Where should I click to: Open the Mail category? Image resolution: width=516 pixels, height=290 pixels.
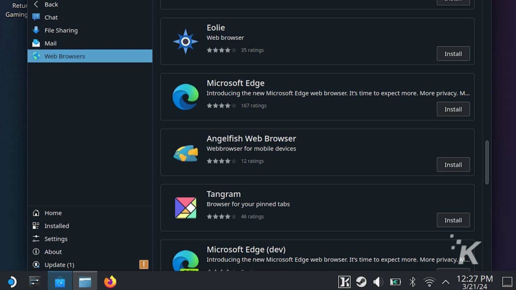pos(90,43)
